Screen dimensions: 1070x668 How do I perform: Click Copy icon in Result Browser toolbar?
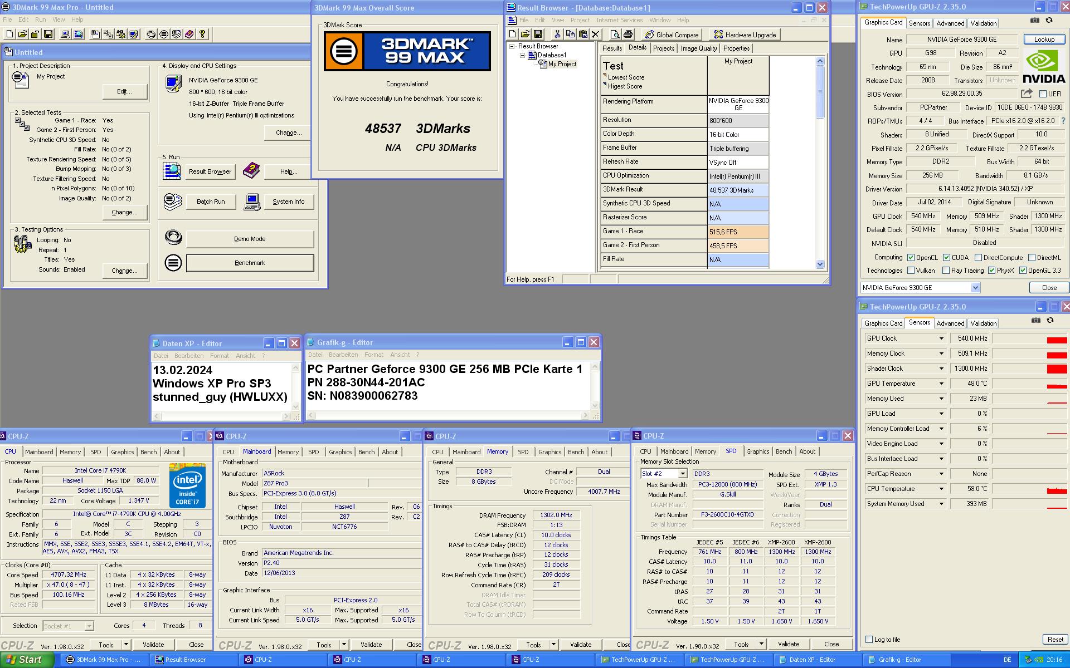[570, 35]
